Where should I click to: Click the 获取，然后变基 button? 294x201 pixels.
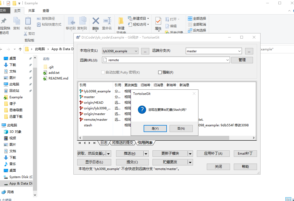pos(92,154)
